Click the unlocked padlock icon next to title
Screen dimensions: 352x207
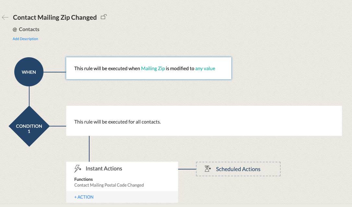104,17
